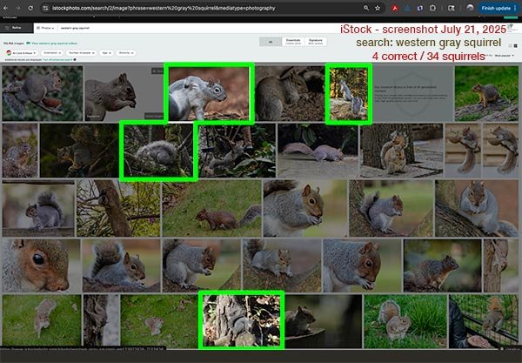The width and height of the screenshot is (522, 363).
Task: Open the Most popular sort dropdown
Action: (x=504, y=56)
